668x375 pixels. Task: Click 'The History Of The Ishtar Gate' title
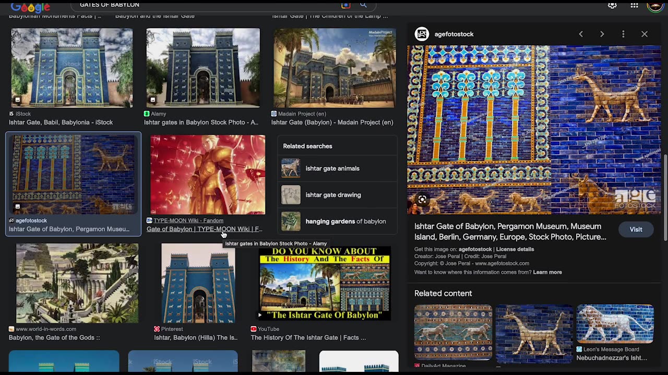[x=308, y=337]
